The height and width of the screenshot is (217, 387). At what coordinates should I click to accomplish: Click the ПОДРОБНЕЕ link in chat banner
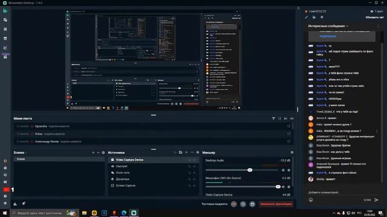[328, 36]
